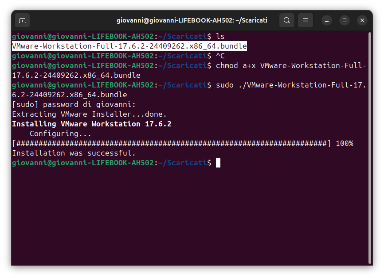Open the terminal search tool

[x=287, y=20]
